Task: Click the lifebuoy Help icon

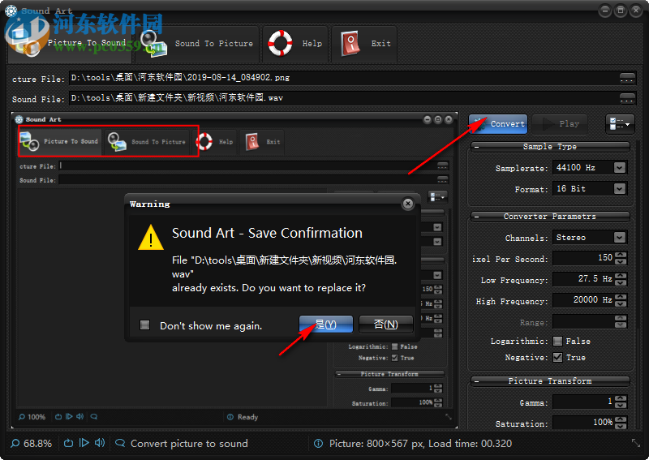Action: click(280, 43)
